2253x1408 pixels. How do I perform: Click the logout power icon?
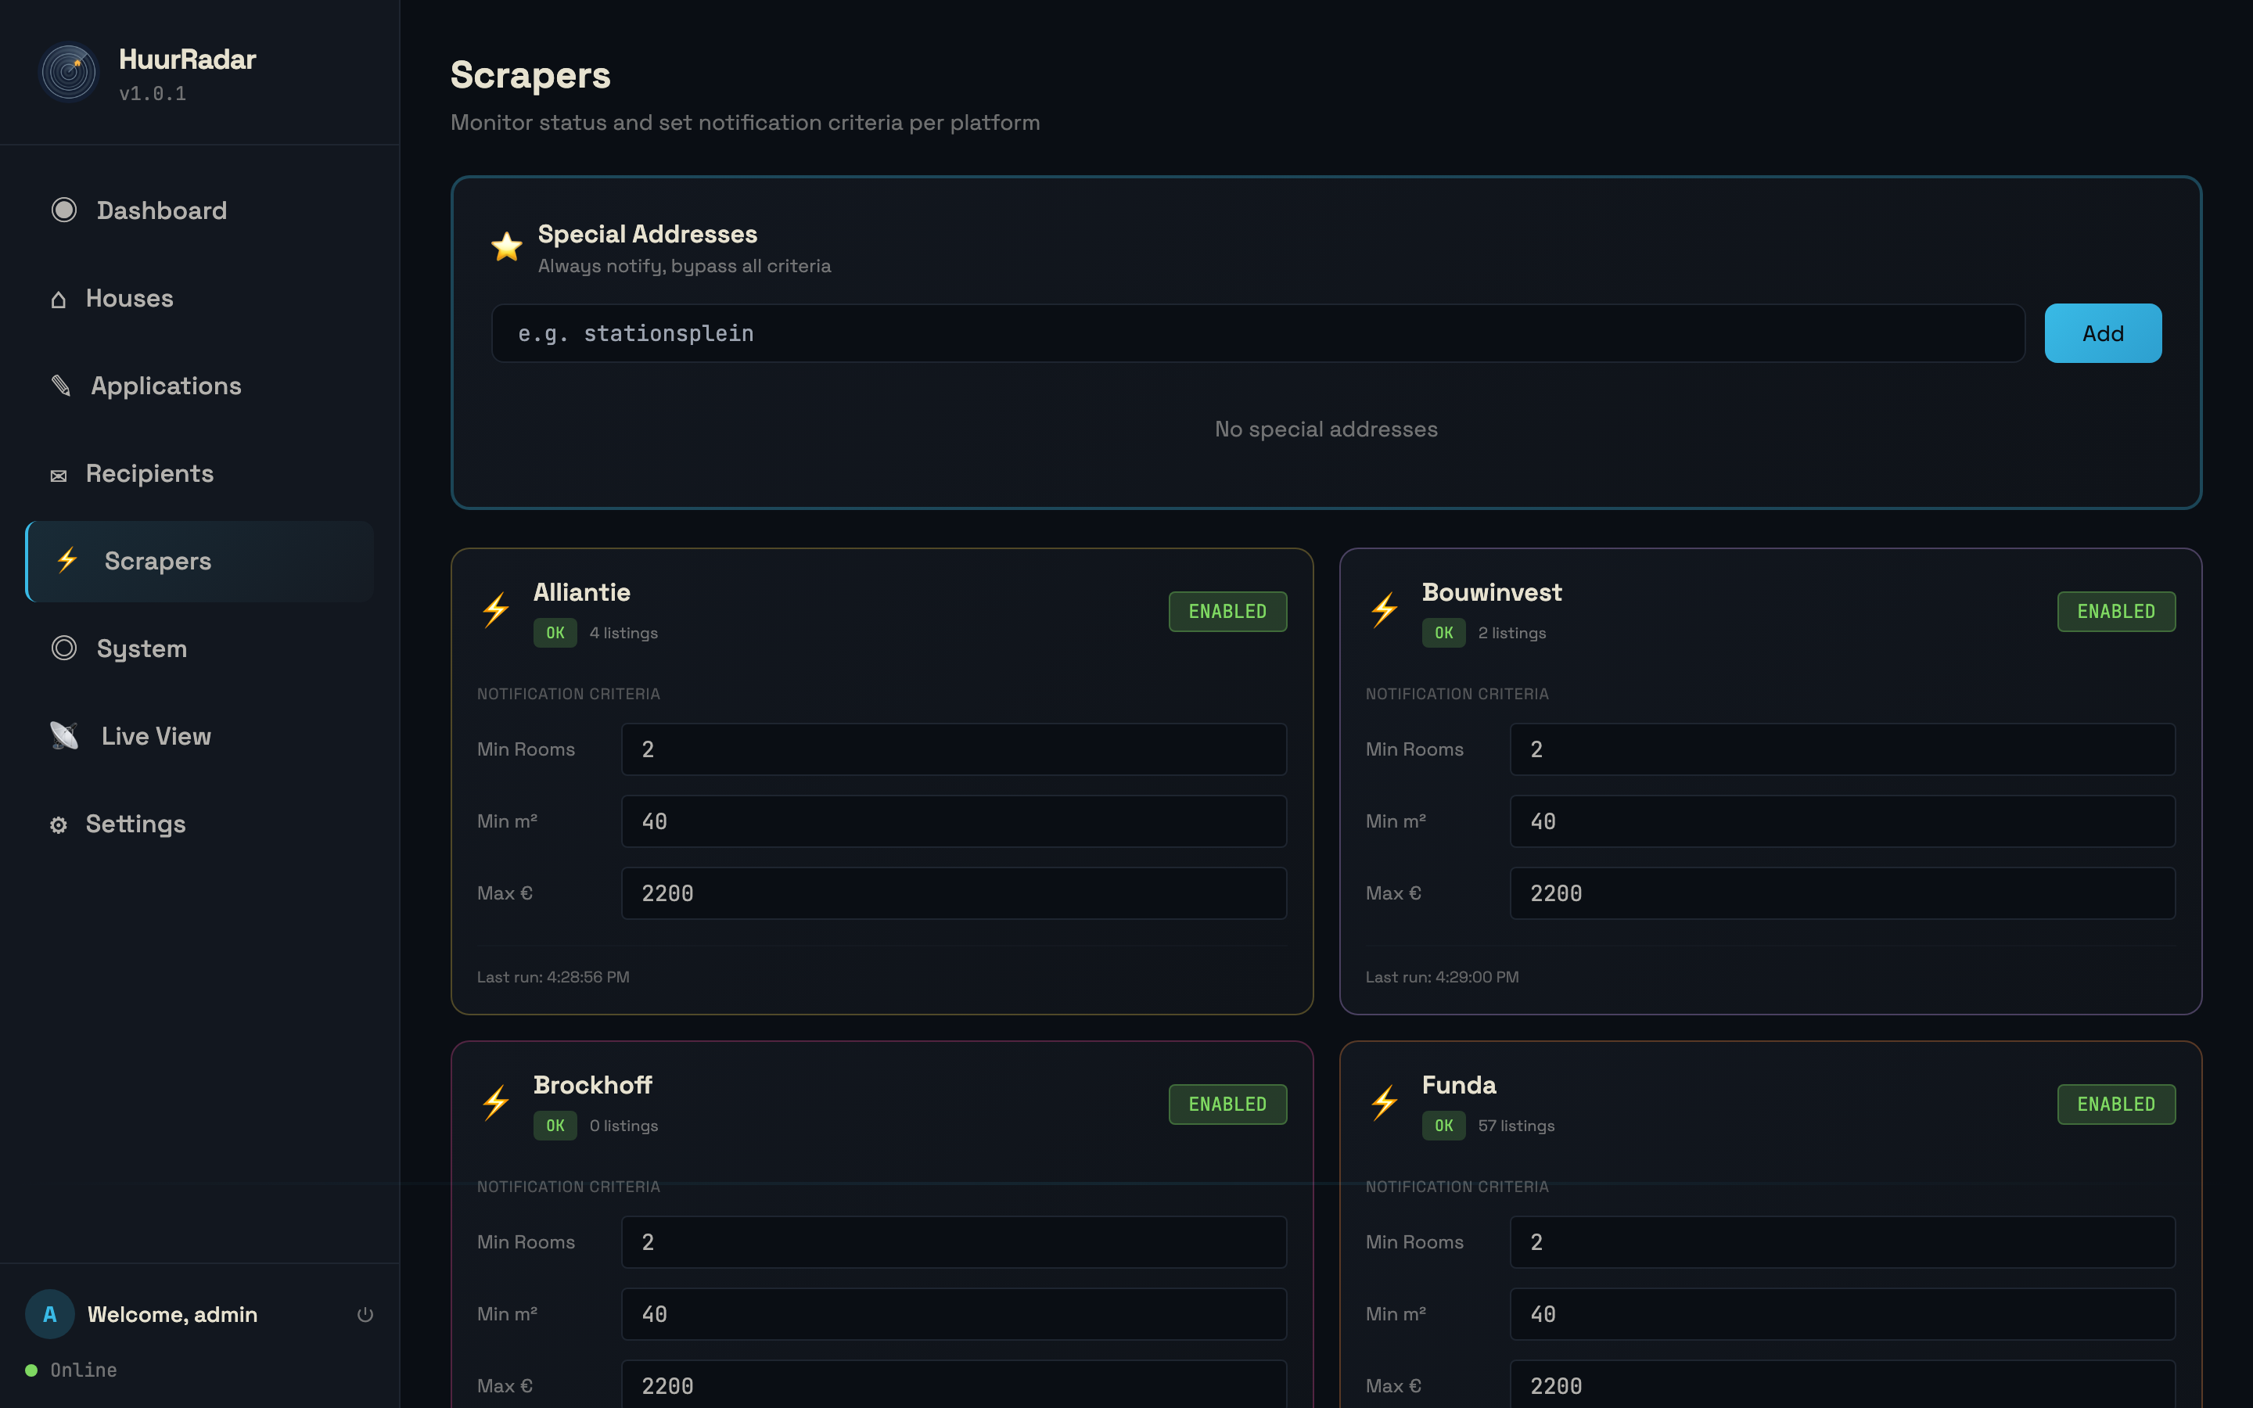coord(365,1314)
